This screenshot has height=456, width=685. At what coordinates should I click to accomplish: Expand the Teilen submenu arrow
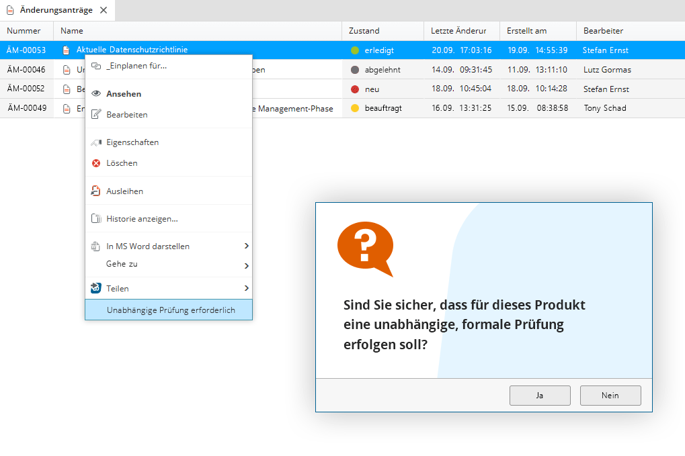click(246, 288)
